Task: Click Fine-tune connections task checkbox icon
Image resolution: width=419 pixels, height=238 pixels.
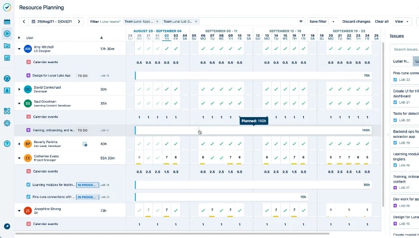Action: pyautogui.click(x=28, y=197)
